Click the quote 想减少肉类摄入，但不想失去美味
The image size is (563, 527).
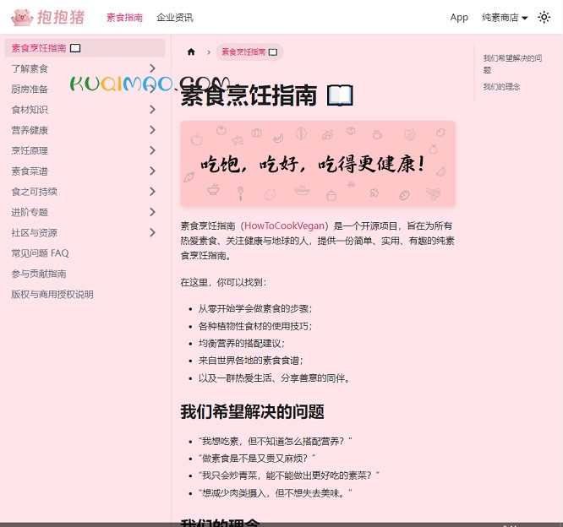[275, 493]
